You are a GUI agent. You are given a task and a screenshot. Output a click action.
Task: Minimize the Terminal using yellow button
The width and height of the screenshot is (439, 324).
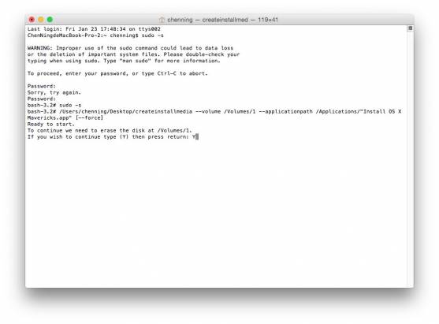41,20
